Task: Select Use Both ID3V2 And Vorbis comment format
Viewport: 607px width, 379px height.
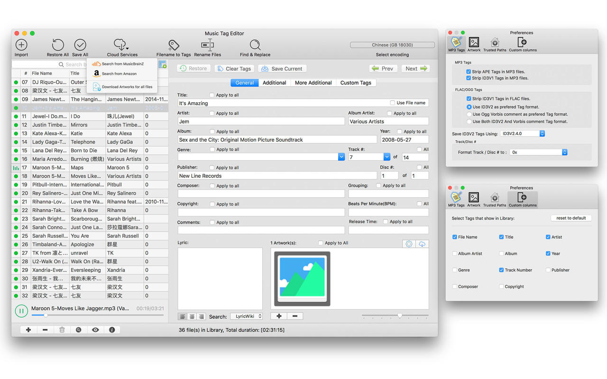Action: 469,122
